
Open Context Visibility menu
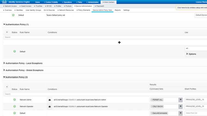(x=51, y=2)
